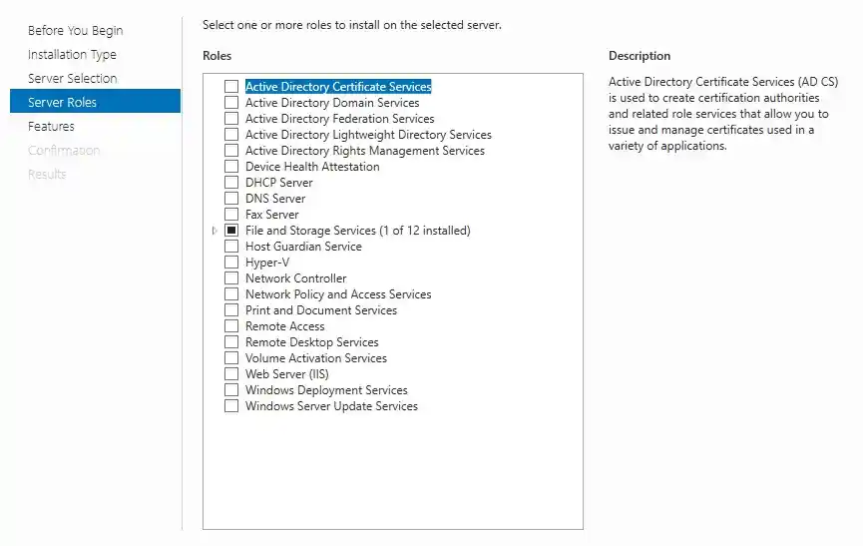Select the Network Policy and Access Services label
Image resolution: width=863 pixels, height=546 pixels.
338,294
